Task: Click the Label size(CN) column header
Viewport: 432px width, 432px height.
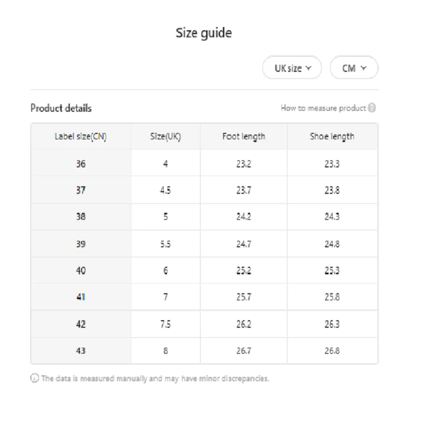Action: tap(80, 137)
